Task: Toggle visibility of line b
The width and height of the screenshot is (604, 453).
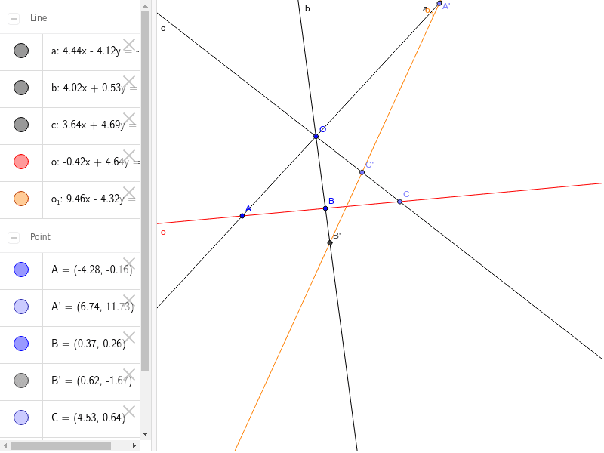Action: coord(21,88)
